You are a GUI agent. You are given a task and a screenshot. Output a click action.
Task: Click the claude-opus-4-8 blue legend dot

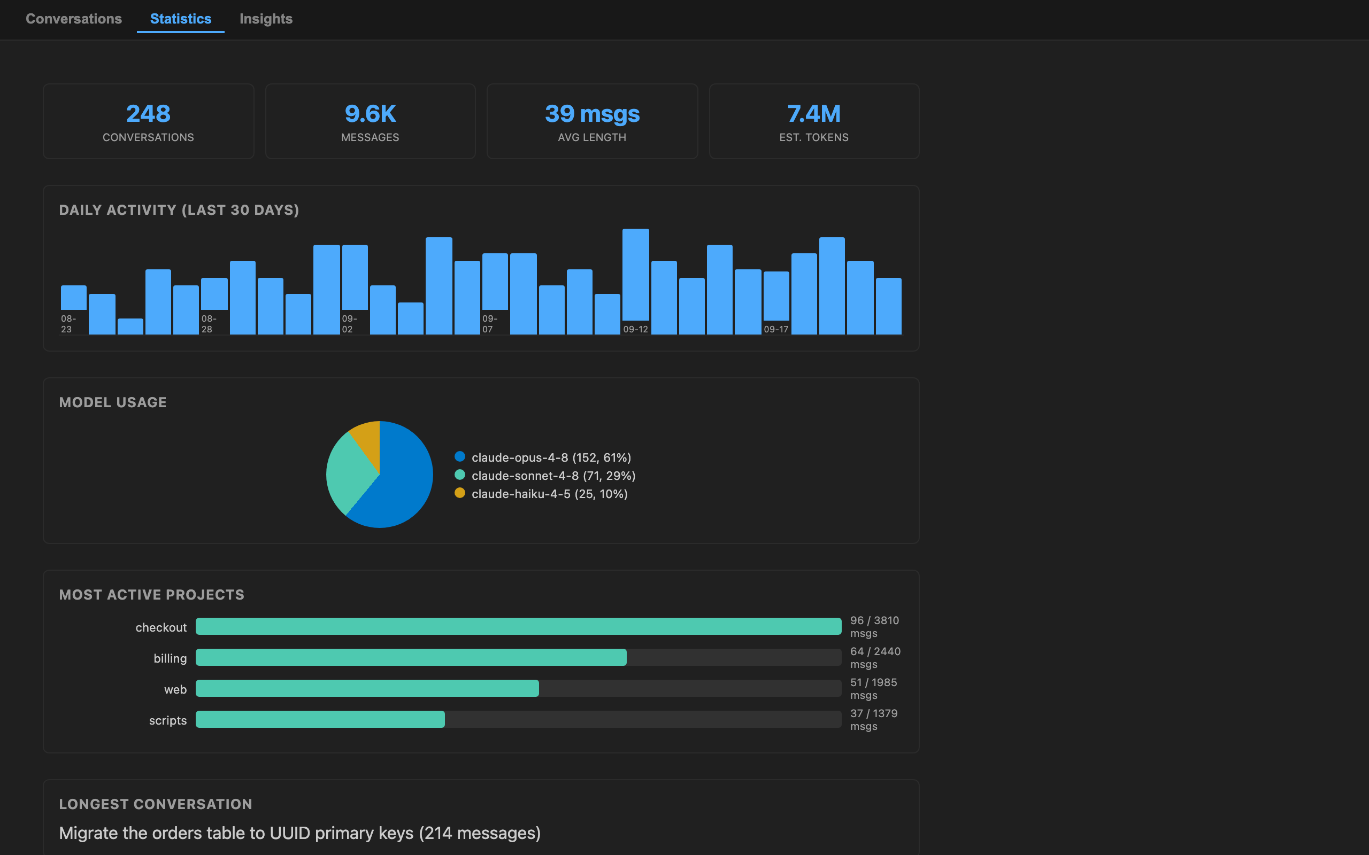(x=460, y=456)
